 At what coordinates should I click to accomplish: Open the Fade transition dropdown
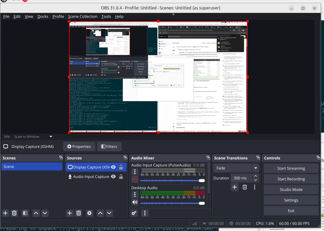point(236,168)
